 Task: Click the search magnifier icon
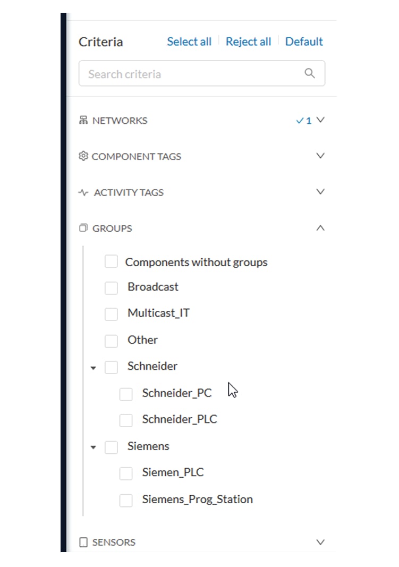309,73
